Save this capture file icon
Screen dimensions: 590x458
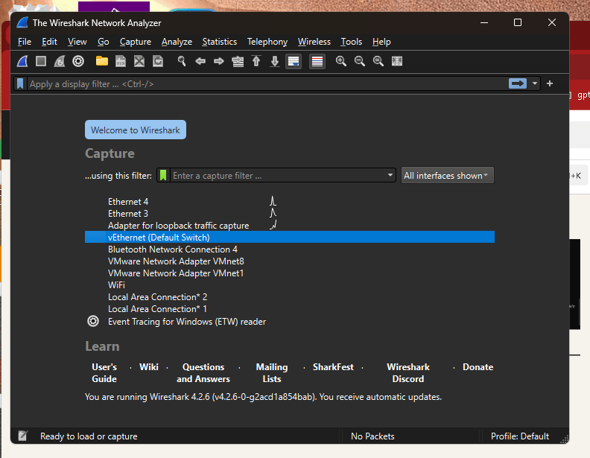point(121,61)
